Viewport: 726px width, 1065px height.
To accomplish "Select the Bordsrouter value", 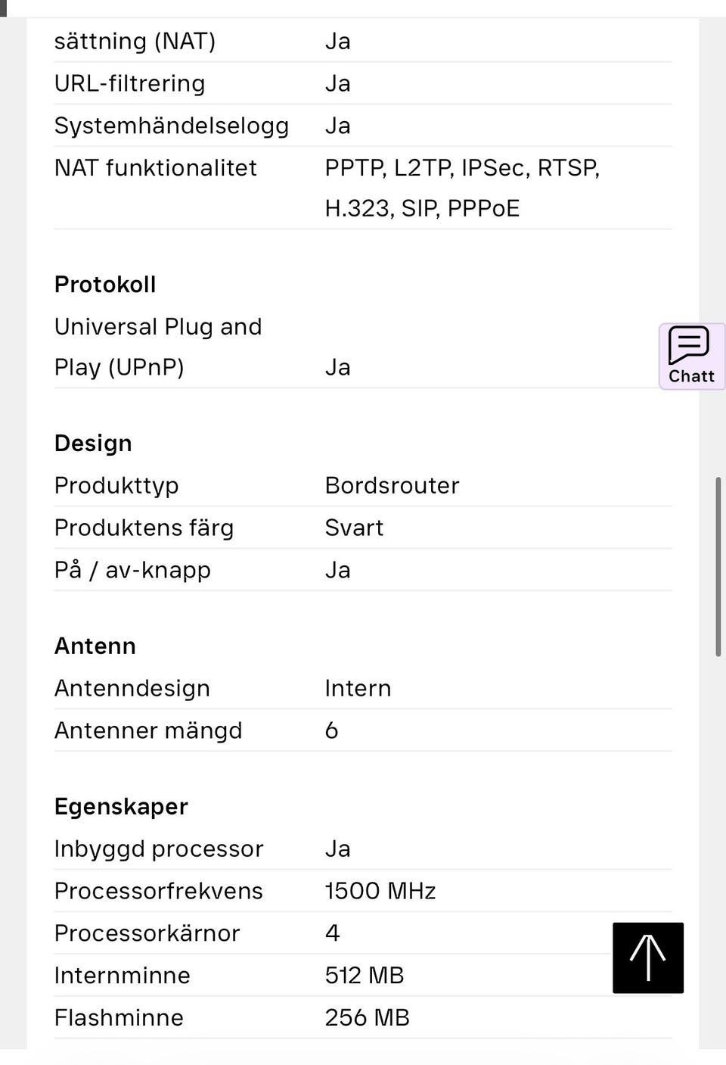I will coord(392,486).
